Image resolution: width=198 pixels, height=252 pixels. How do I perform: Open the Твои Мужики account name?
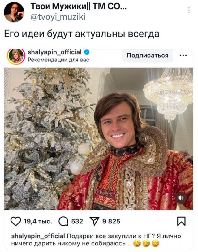point(78,7)
